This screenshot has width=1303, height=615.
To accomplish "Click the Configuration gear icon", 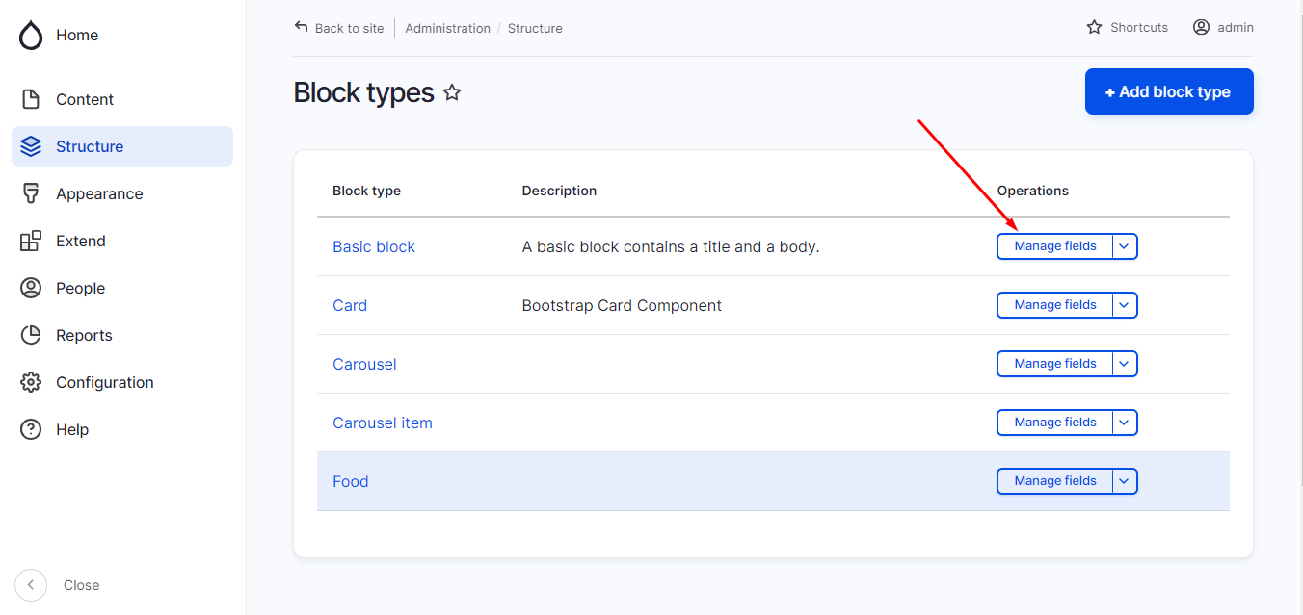I will coord(31,382).
